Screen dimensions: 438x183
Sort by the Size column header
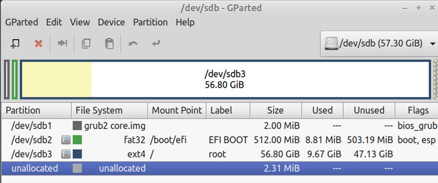tap(276, 111)
